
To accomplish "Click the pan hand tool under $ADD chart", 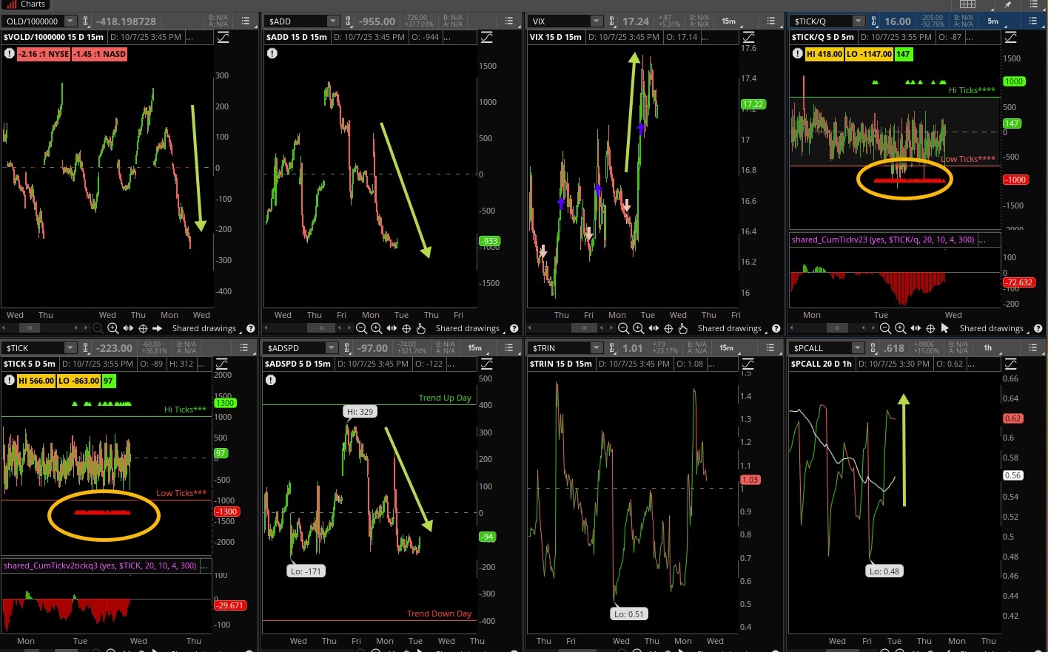I will (421, 328).
